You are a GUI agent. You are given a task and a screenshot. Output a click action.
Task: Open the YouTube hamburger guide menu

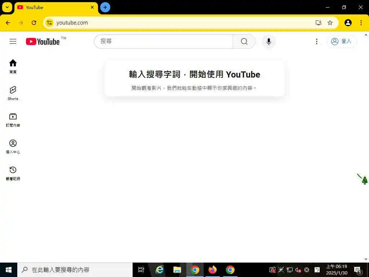13,41
